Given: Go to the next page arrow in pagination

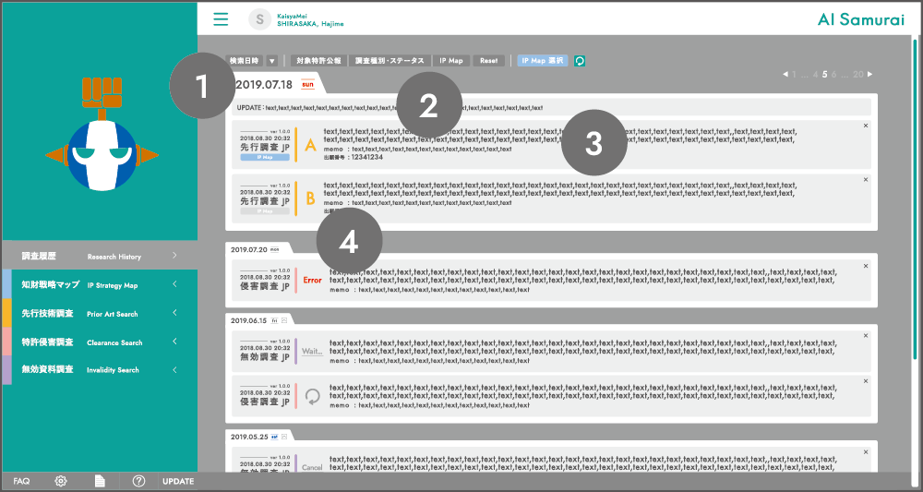Looking at the screenshot, I should [869, 74].
